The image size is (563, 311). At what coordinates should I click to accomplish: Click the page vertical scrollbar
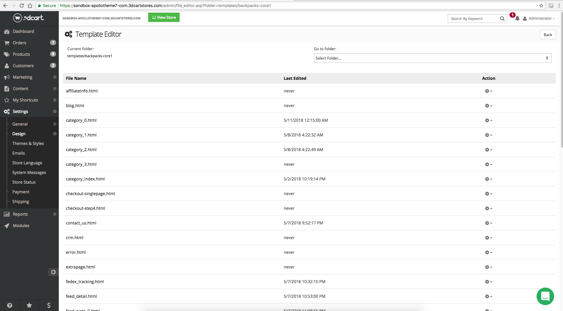(562, 79)
